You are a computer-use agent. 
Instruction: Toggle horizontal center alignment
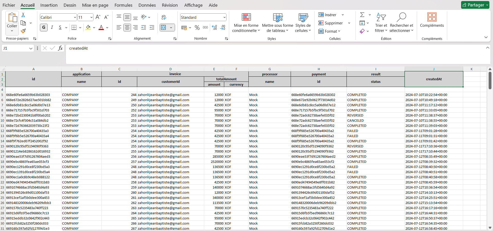click(x=127, y=28)
